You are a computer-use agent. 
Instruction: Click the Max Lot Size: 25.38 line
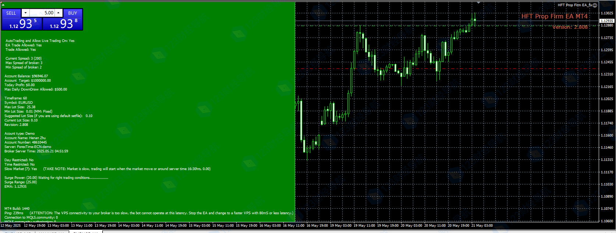click(x=20, y=107)
